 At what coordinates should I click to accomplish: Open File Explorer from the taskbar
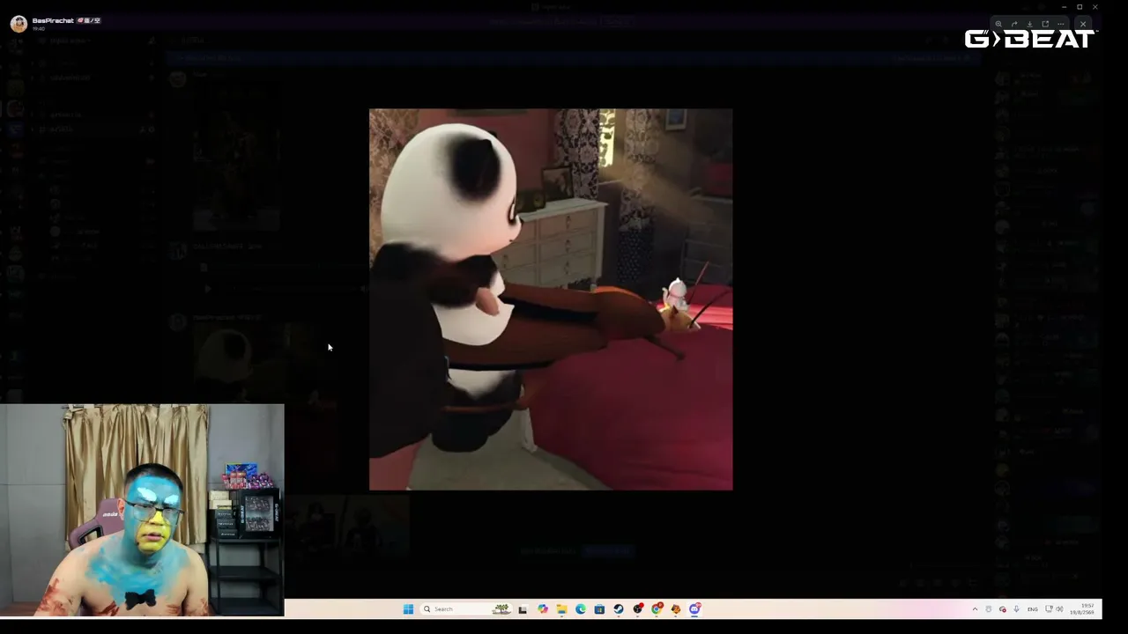[x=561, y=609]
